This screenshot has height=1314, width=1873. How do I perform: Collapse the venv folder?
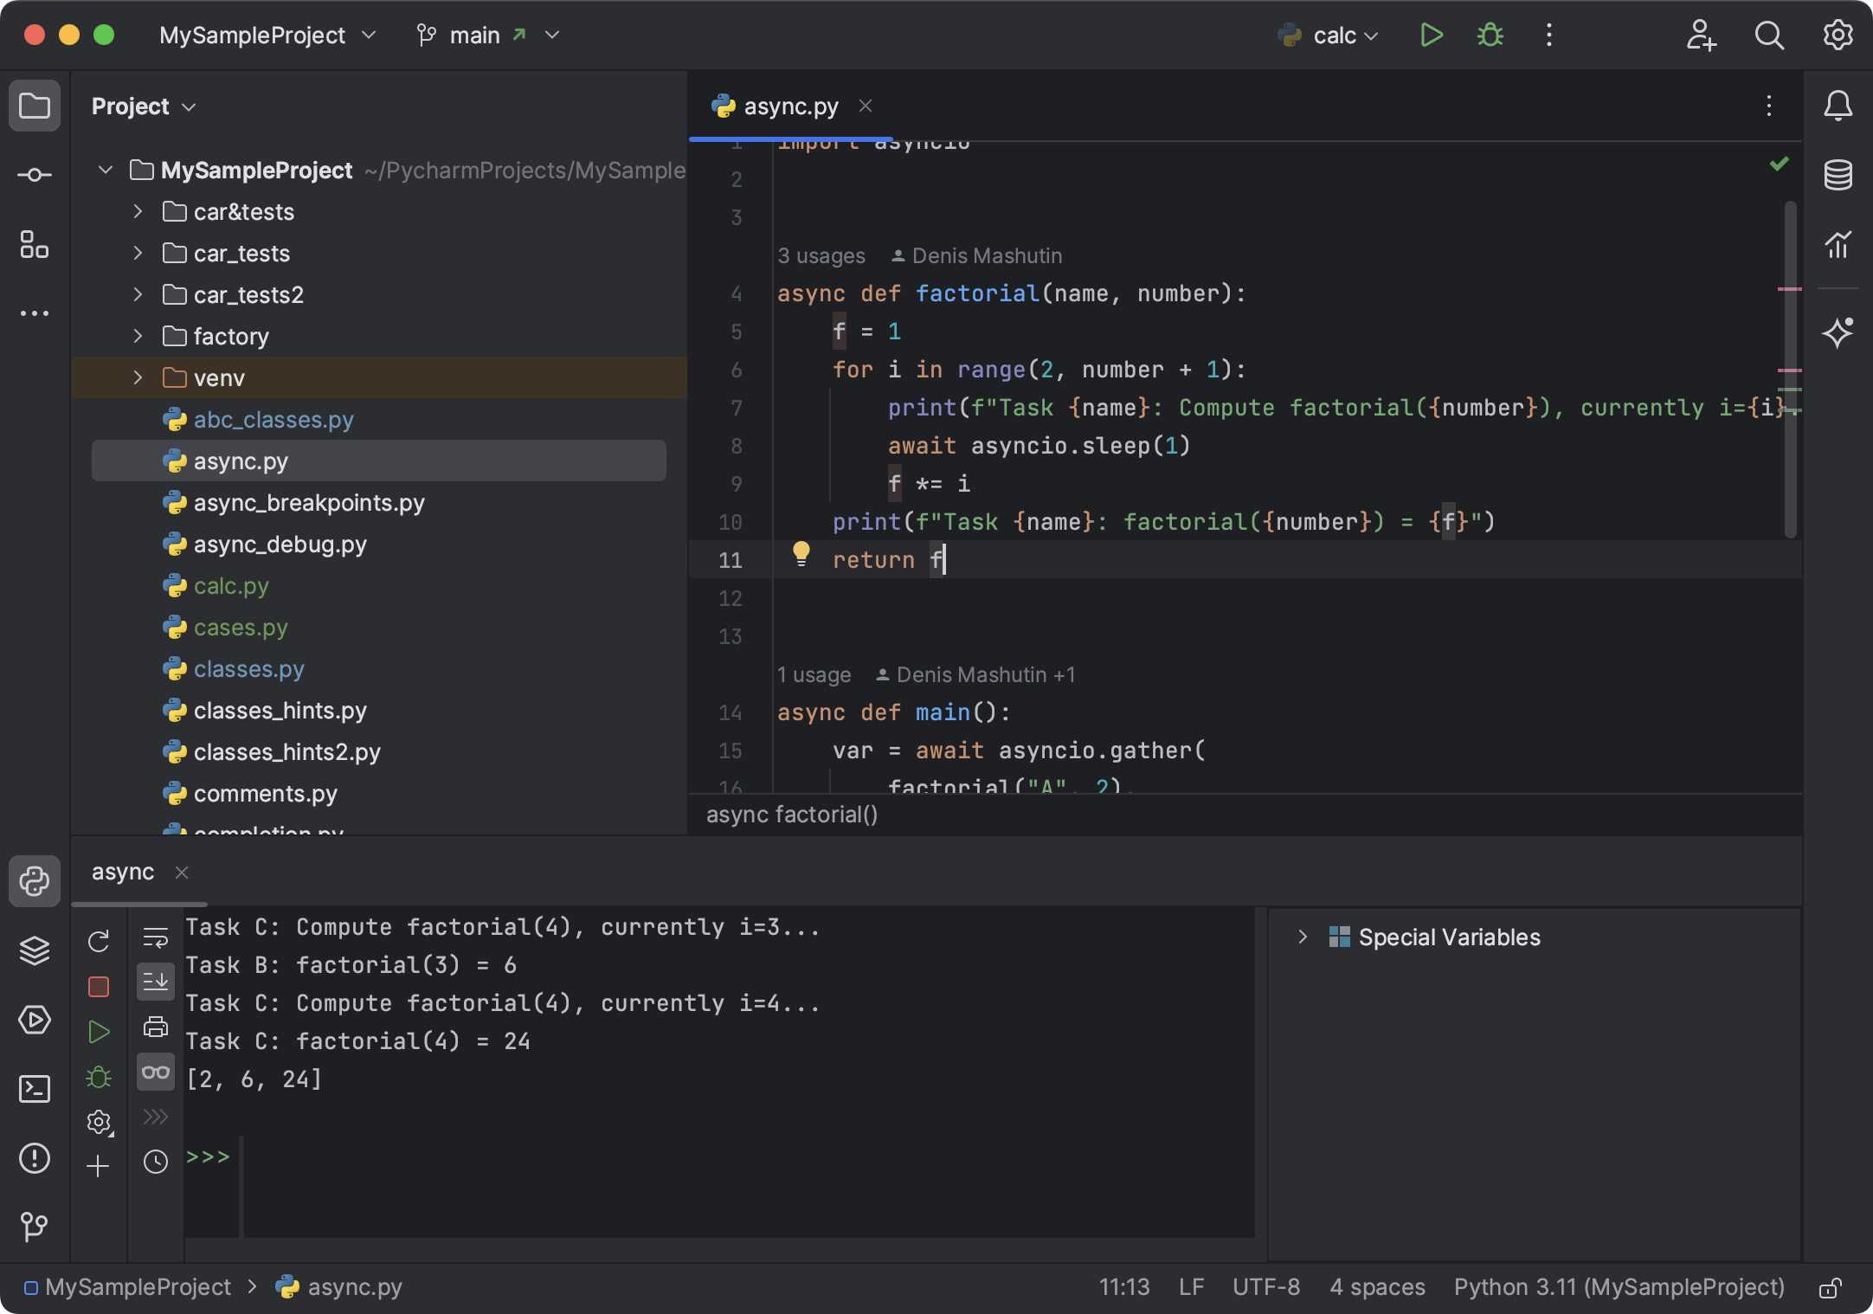pyautogui.click(x=137, y=377)
